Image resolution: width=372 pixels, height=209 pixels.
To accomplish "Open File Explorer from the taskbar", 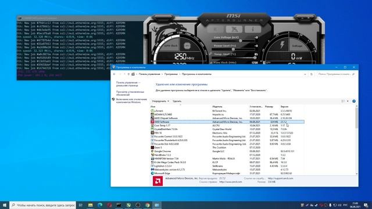I will (91, 205).
